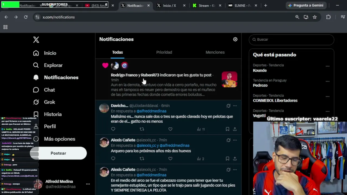The width and height of the screenshot is (347, 195).
Task: Open the liked post thumbnail
Action: 229,79
